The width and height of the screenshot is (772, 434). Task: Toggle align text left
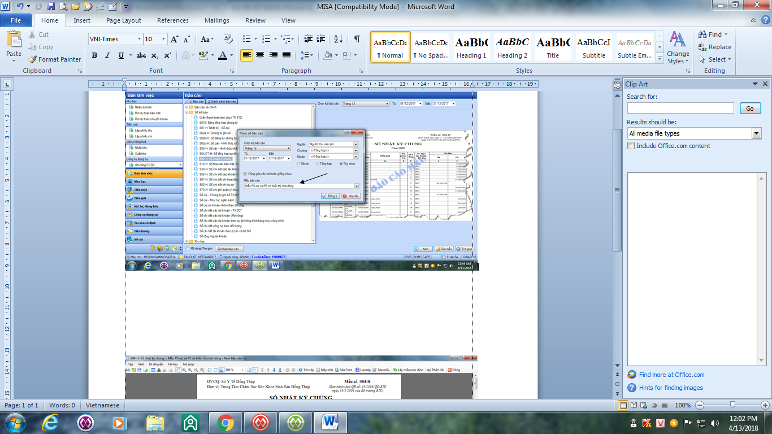(x=246, y=55)
